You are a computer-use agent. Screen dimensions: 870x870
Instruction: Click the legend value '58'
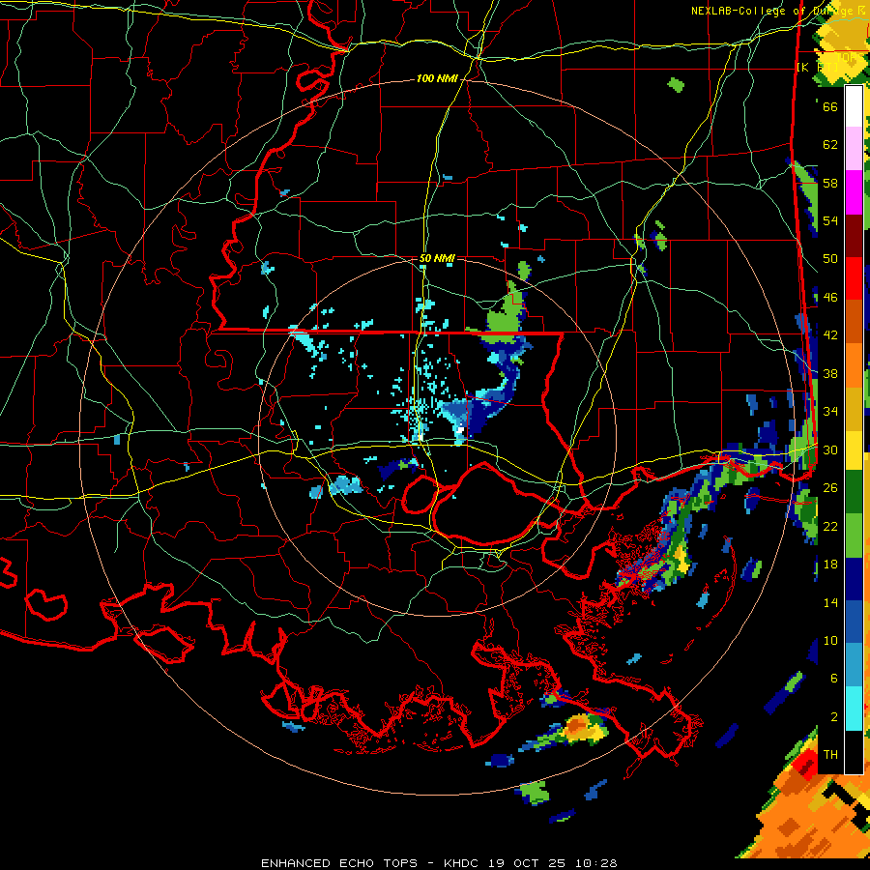tap(830, 183)
